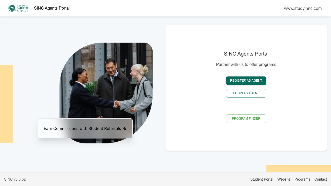Open the PROGRAM FINDER
The image size is (331, 186).
pyautogui.click(x=246, y=119)
